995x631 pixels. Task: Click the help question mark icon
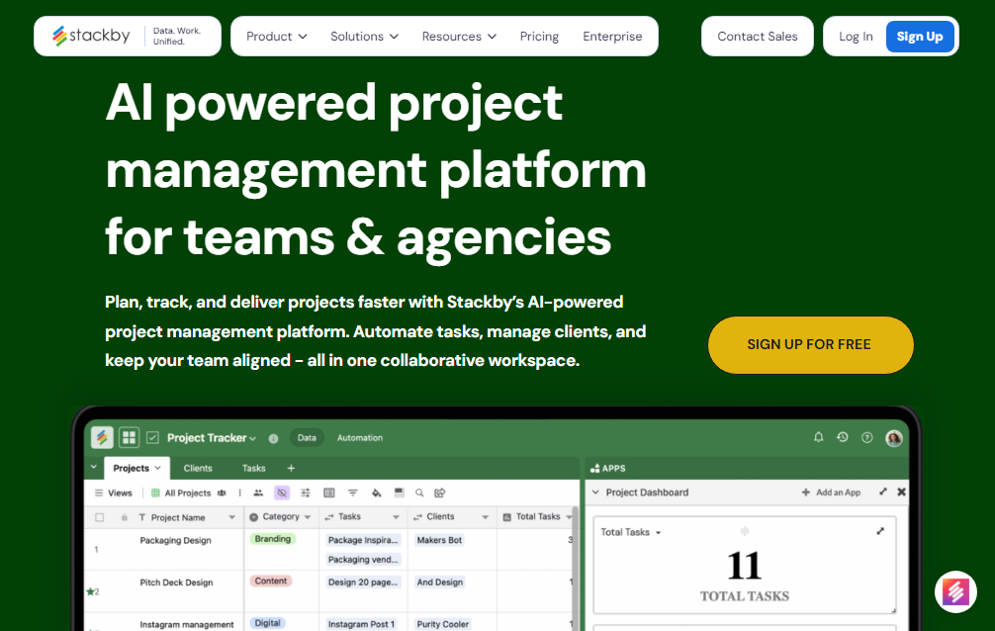click(867, 437)
